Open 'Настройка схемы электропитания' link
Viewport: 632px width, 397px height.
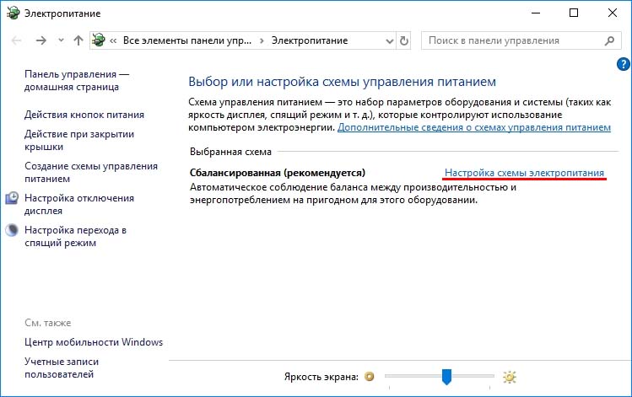pos(524,173)
